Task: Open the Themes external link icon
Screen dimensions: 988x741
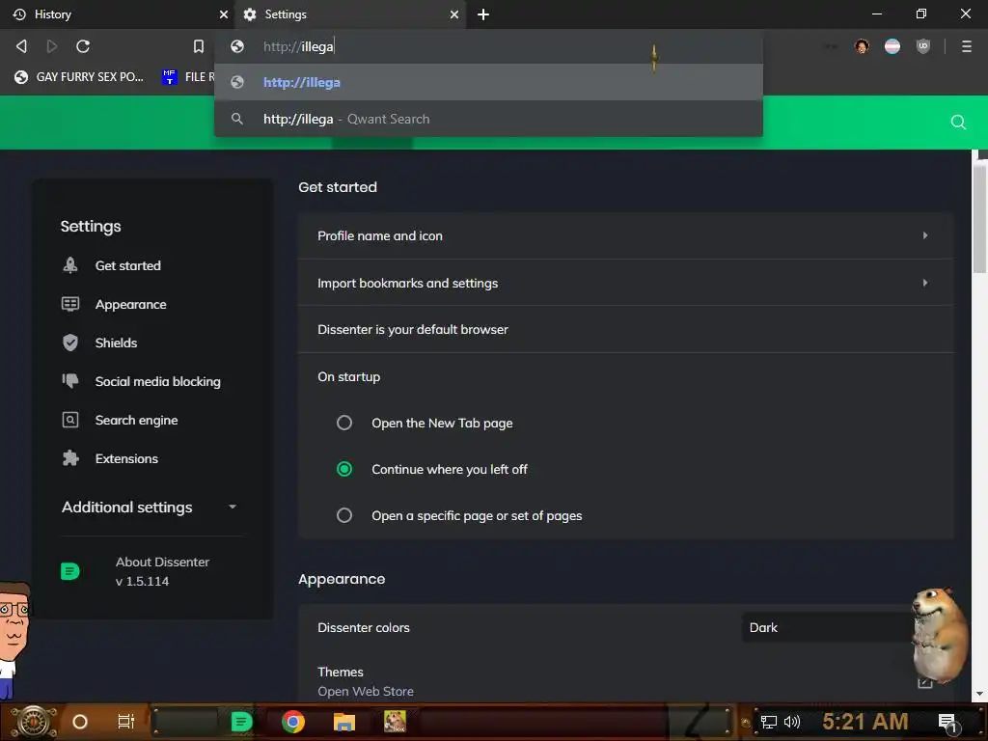Action: coord(925,682)
